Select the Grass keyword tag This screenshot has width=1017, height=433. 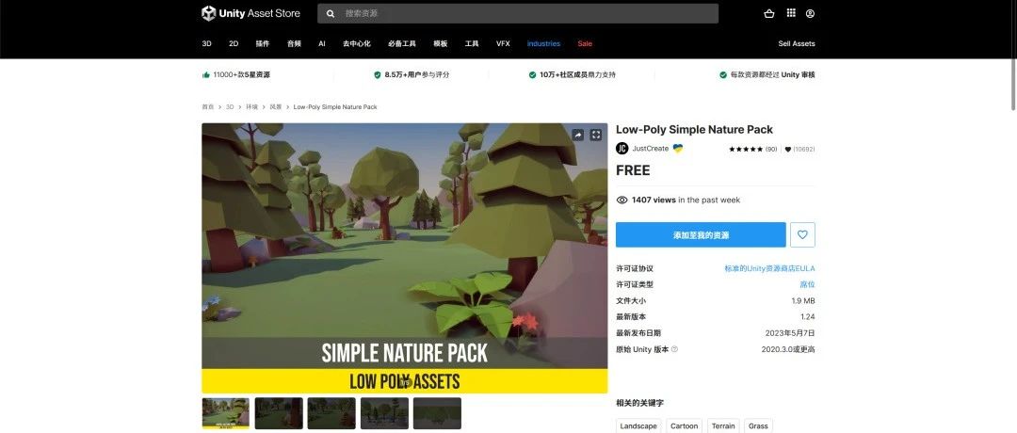pos(758,425)
